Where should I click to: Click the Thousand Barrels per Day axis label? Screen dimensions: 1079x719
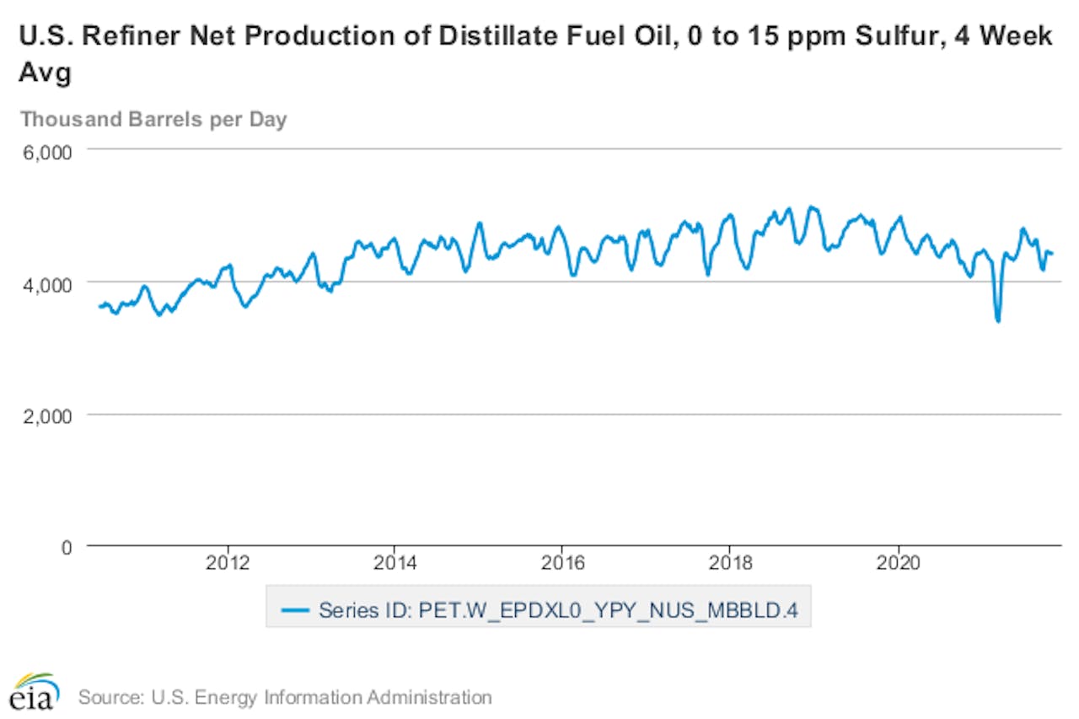click(x=154, y=119)
